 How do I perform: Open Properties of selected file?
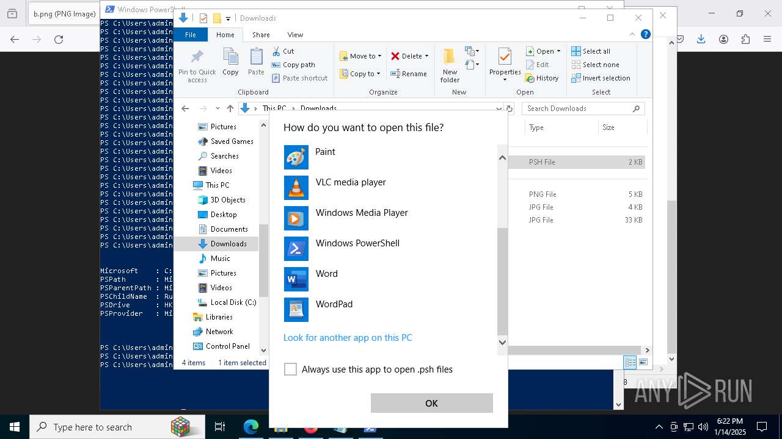click(x=505, y=65)
